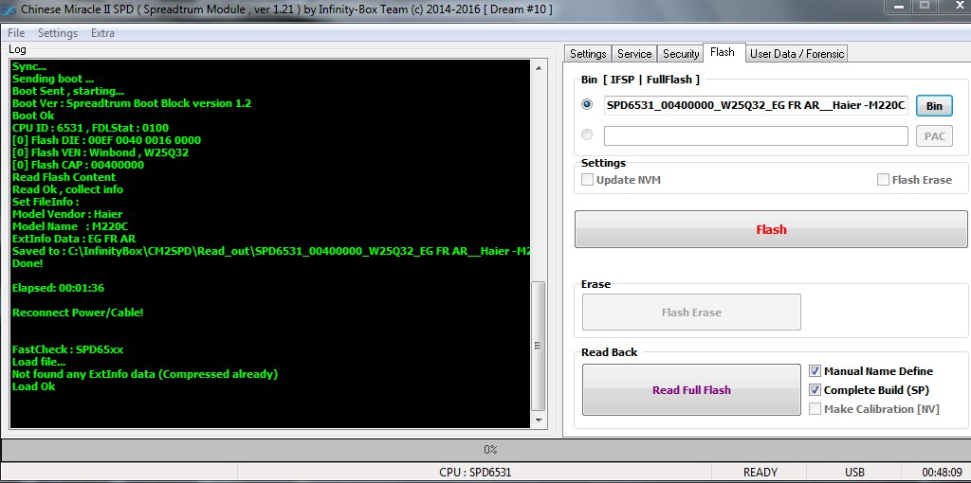Go to the Service tab

(634, 54)
